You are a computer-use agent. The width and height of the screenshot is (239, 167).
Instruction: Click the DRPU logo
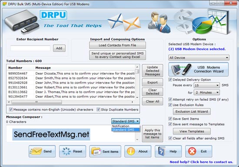(x=53, y=15)
